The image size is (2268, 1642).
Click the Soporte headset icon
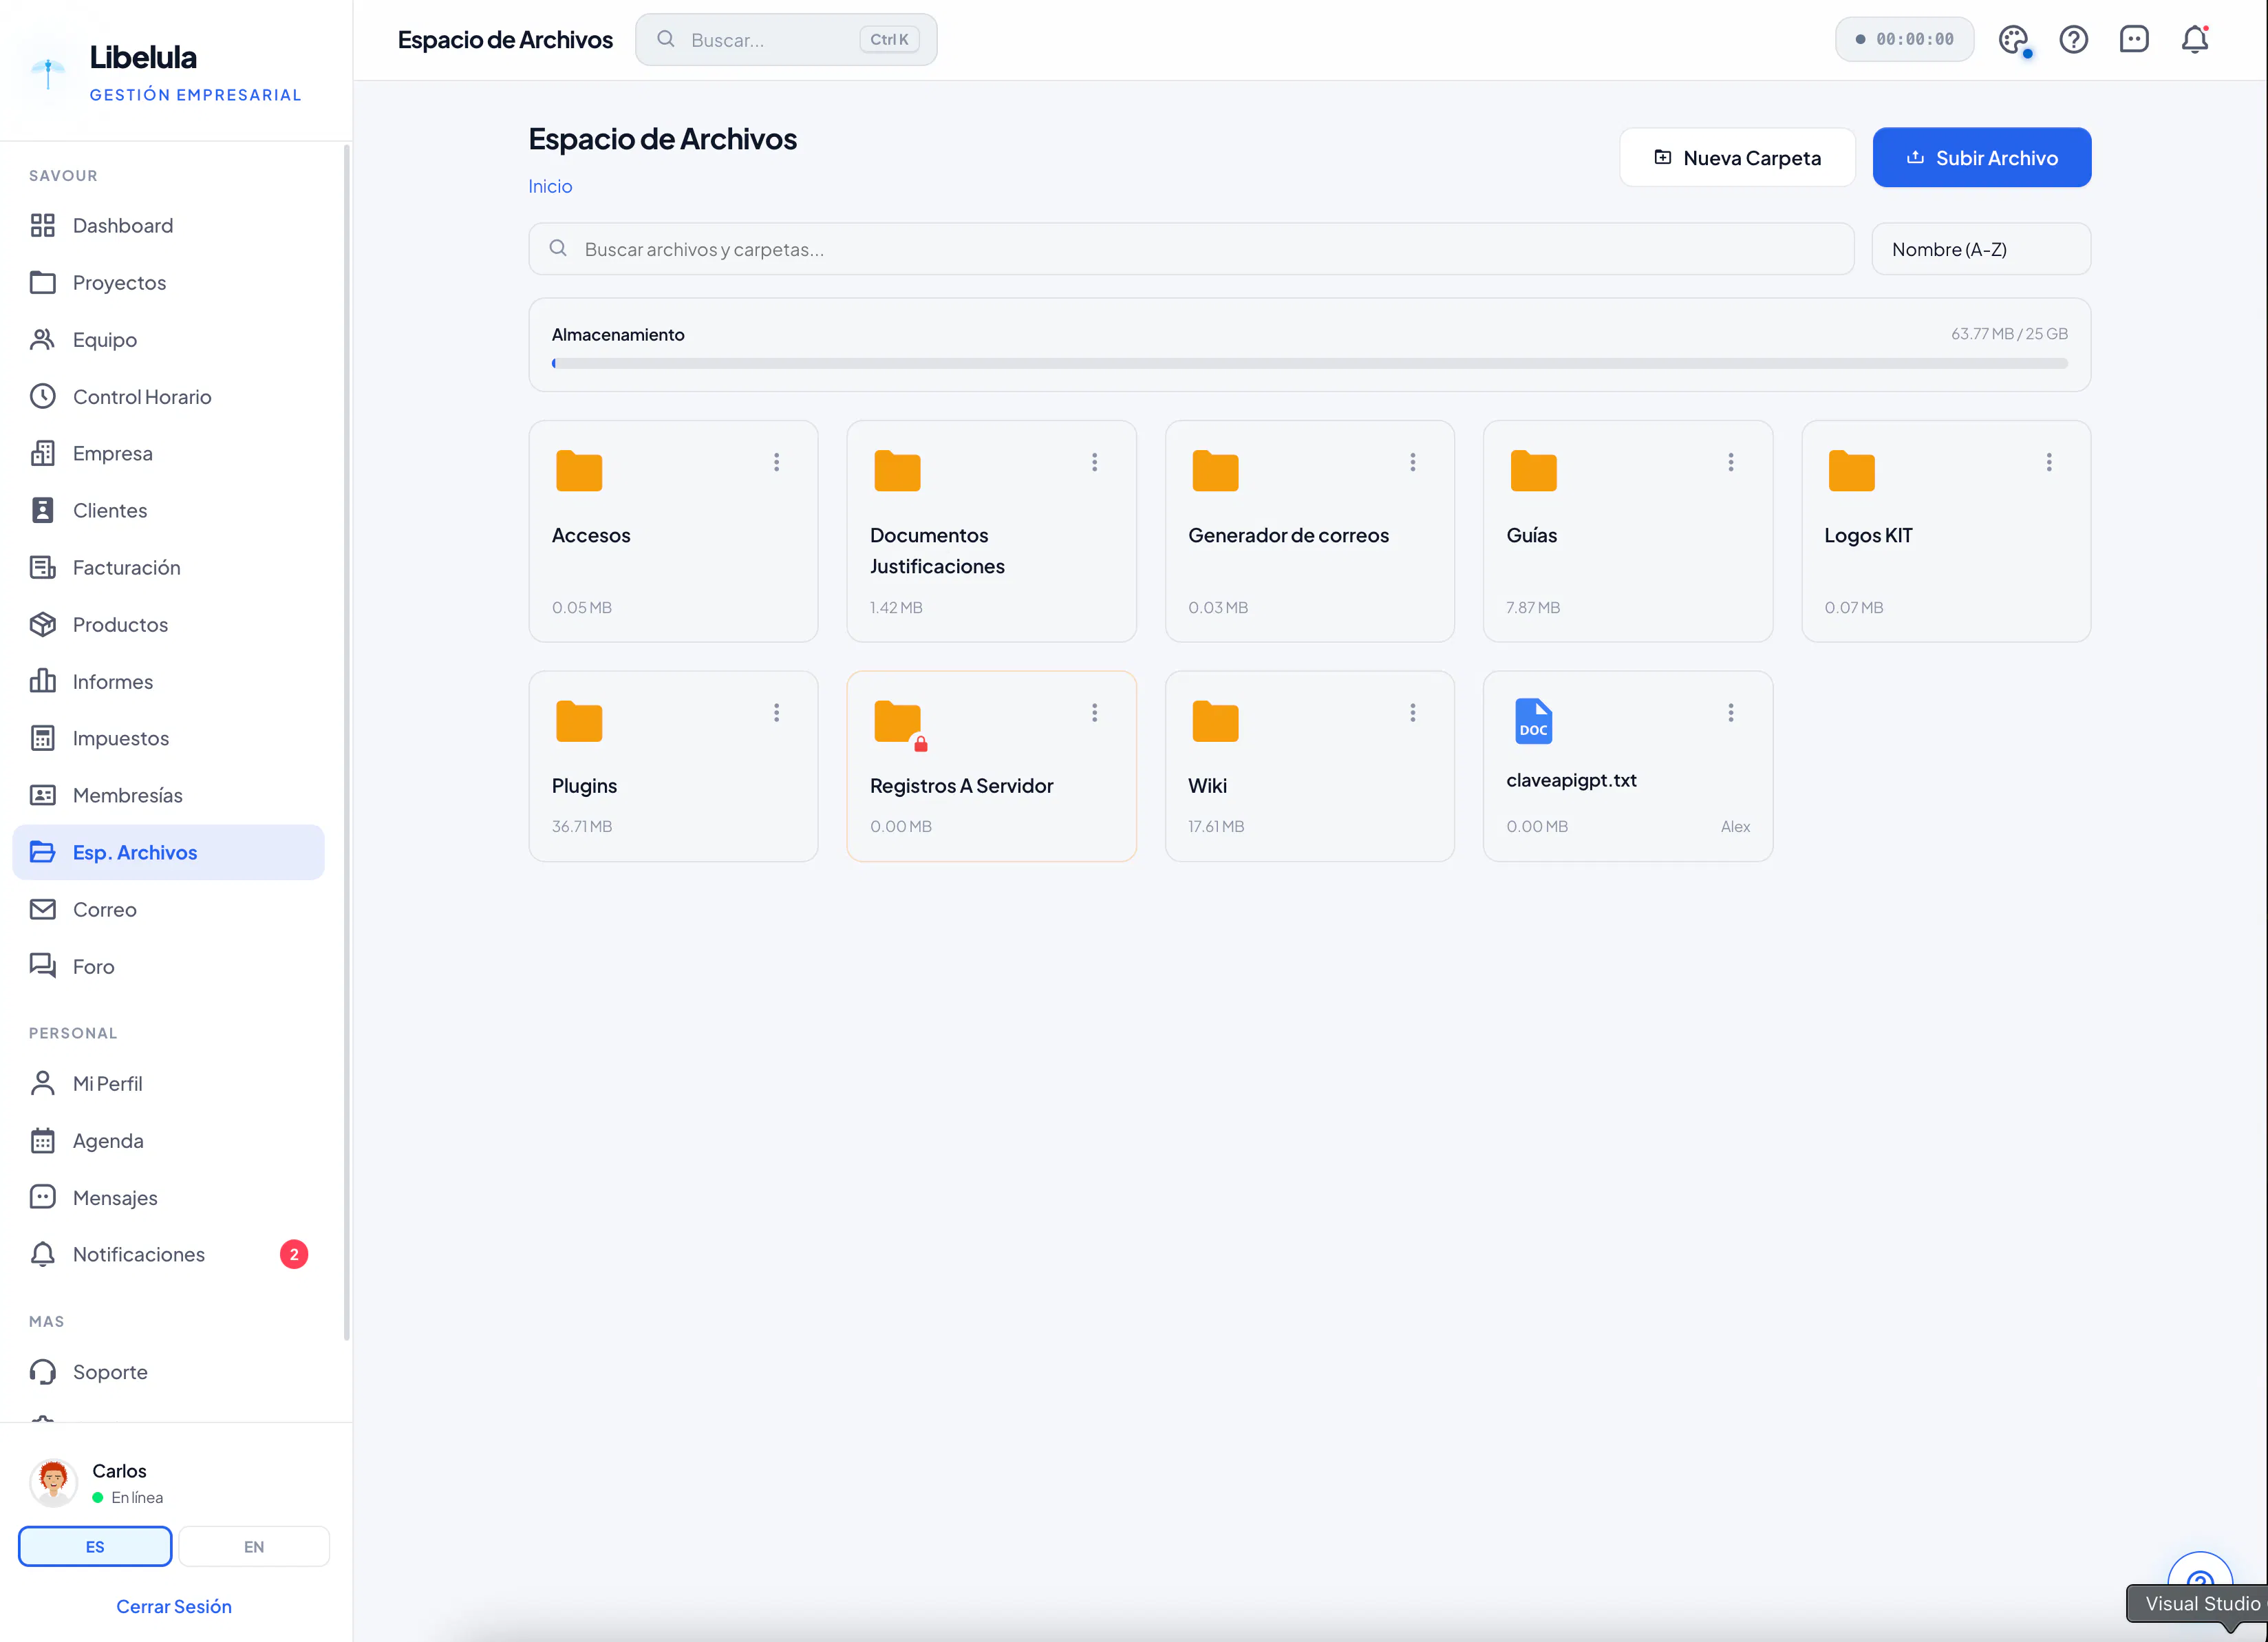click(42, 1372)
